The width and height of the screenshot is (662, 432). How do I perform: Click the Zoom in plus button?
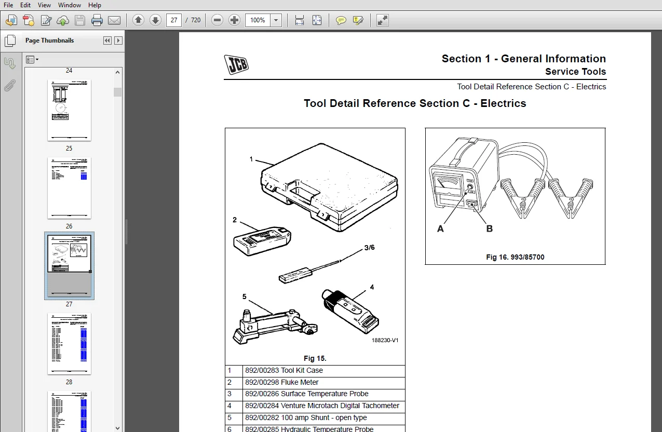[x=235, y=20]
